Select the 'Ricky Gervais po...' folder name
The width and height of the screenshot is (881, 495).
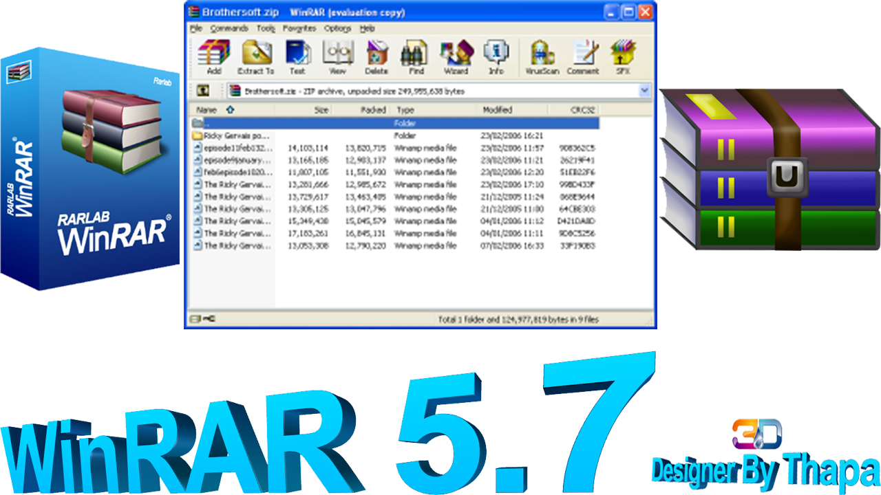[x=238, y=135]
